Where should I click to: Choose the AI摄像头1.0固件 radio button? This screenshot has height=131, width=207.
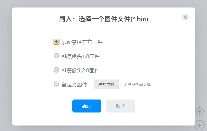56,56
